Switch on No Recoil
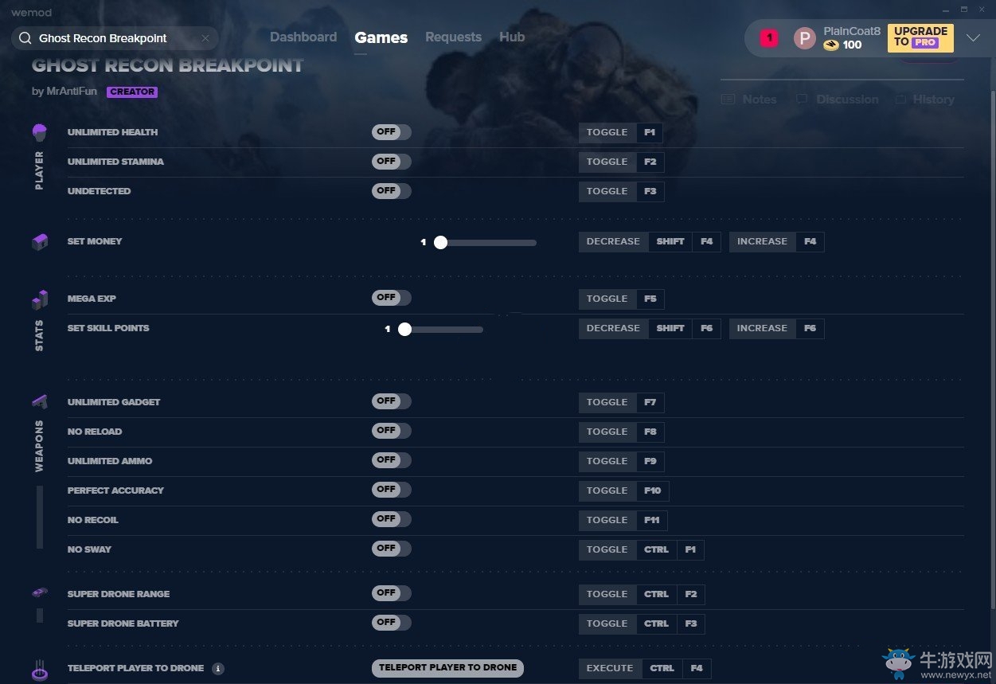The height and width of the screenshot is (684, 996). tap(391, 519)
